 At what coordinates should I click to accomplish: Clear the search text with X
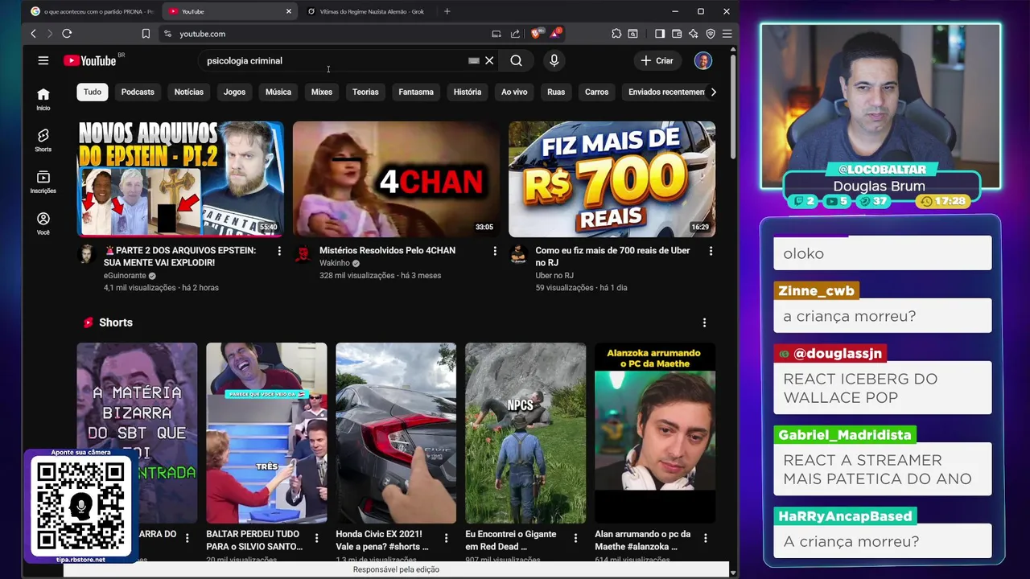pos(489,60)
